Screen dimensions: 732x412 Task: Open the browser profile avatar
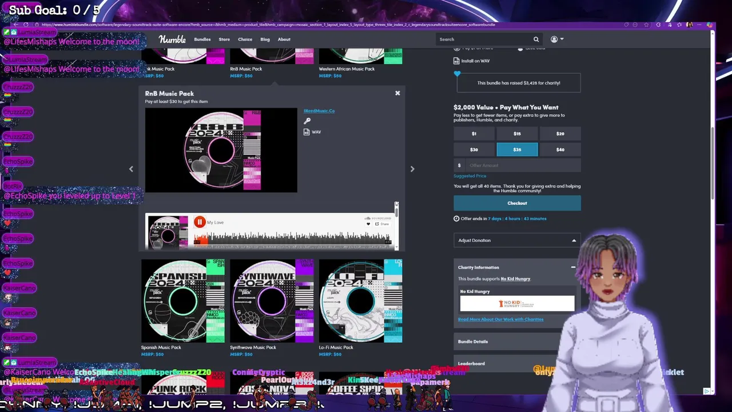pyautogui.click(x=689, y=25)
